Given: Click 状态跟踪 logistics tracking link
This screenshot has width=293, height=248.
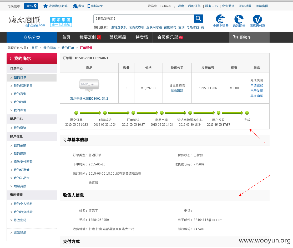Looking at the screenshot, I should [x=177, y=91].
